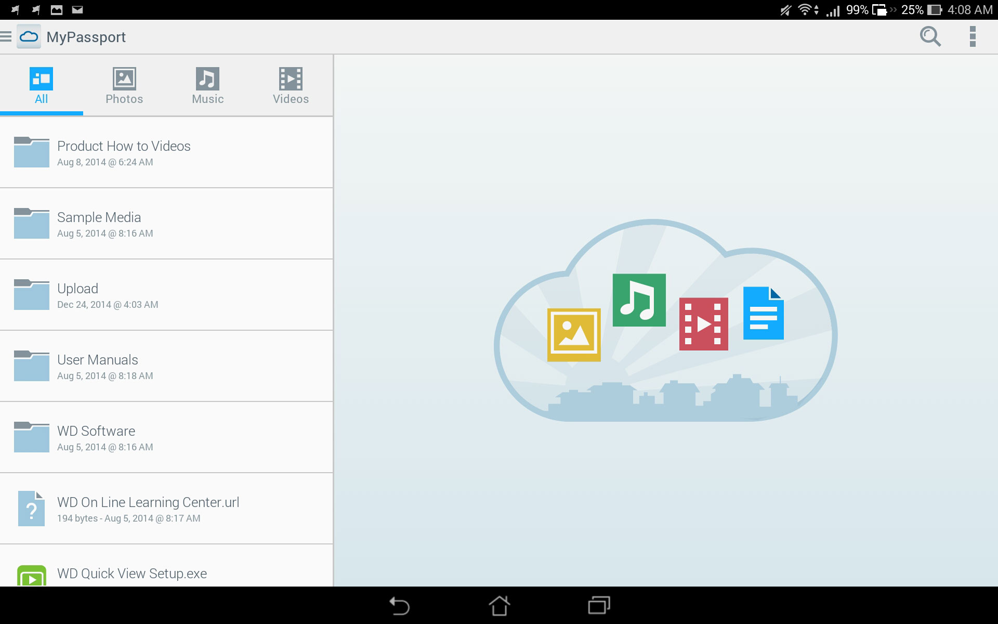Switch to the Music tab

(x=207, y=86)
